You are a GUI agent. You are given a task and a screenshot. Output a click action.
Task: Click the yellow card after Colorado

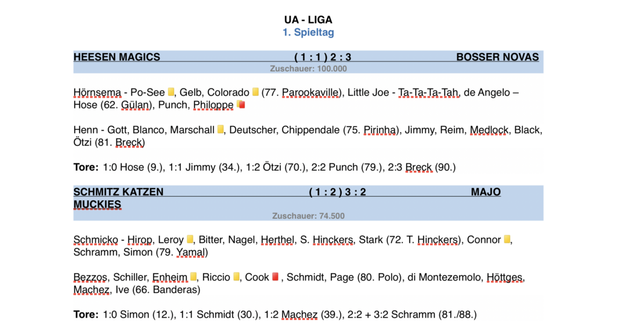pyautogui.click(x=255, y=92)
